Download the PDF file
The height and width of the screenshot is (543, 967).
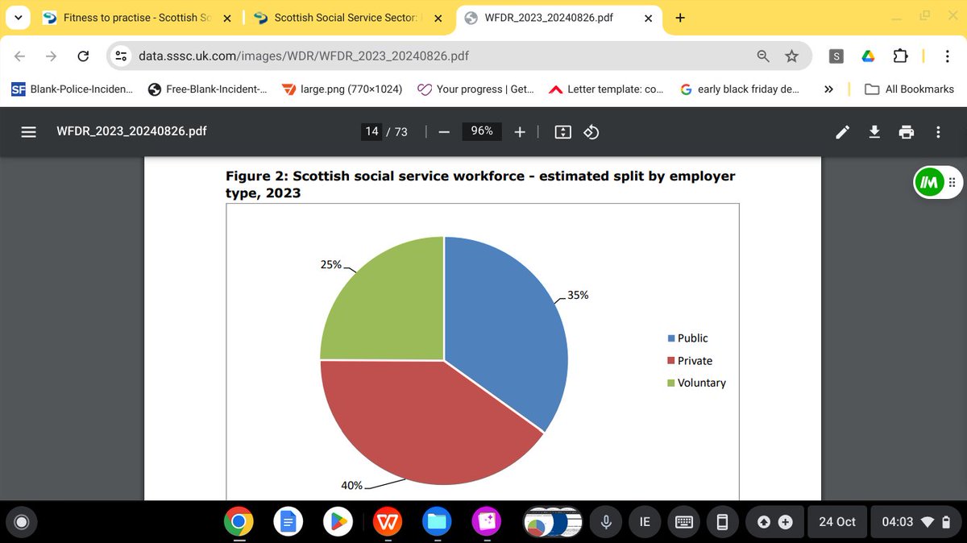click(x=874, y=131)
